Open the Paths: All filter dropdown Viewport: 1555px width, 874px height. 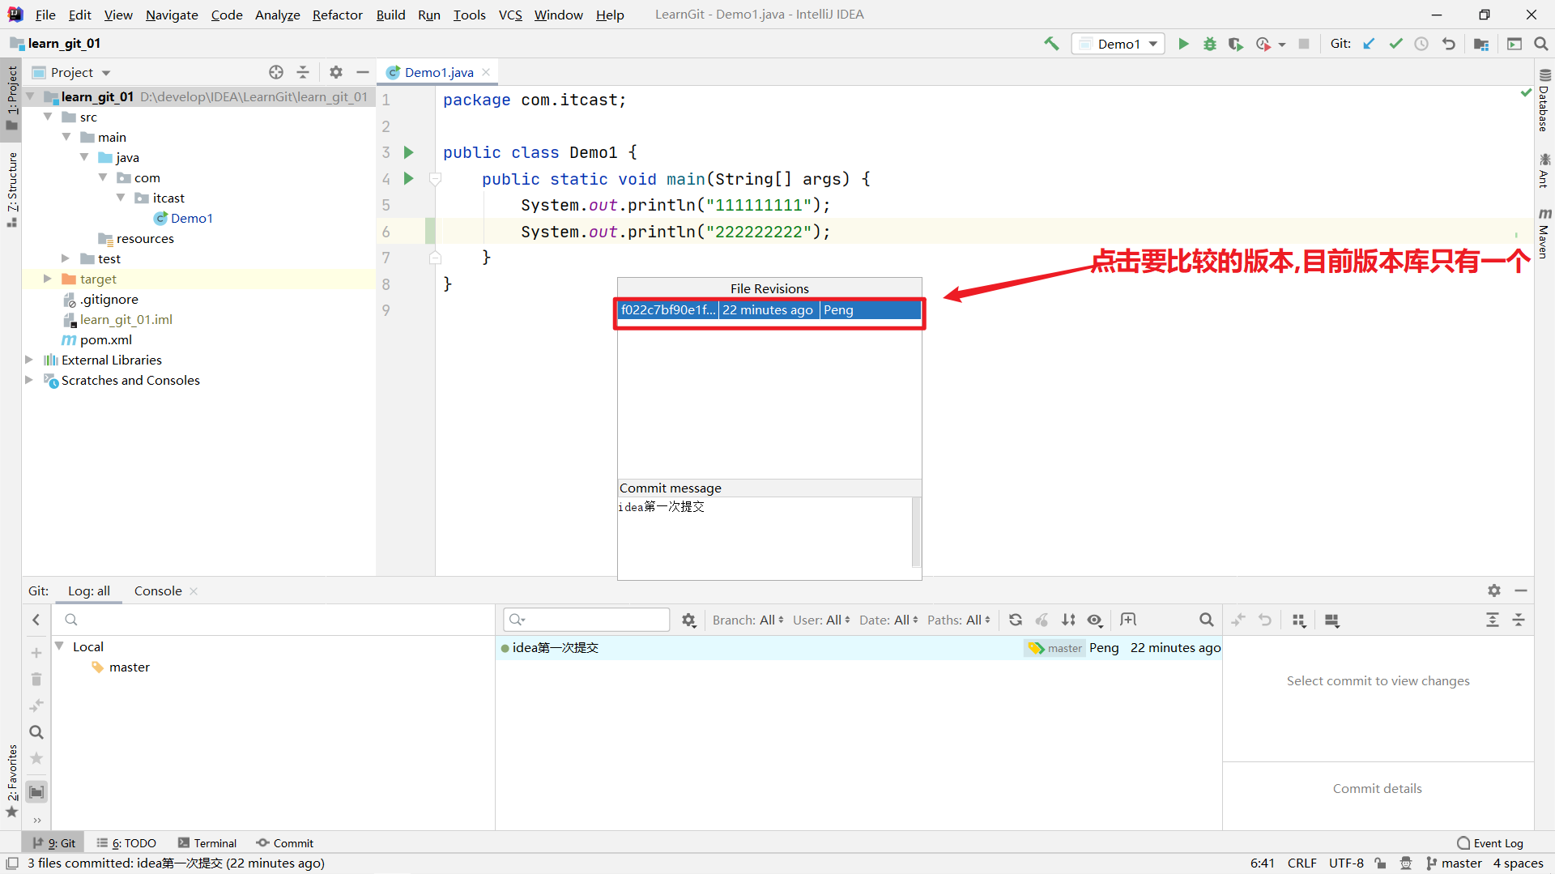pyautogui.click(x=959, y=620)
